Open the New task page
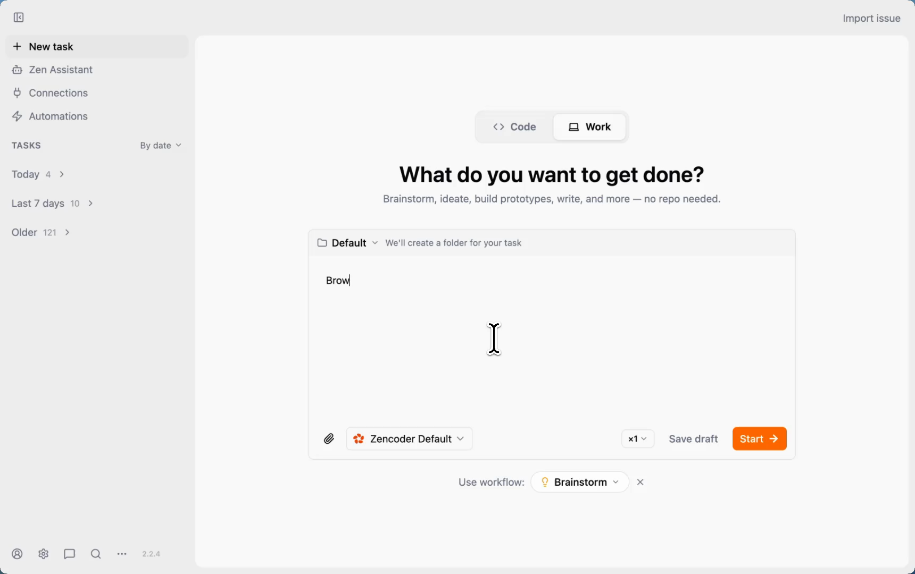 click(97, 47)
